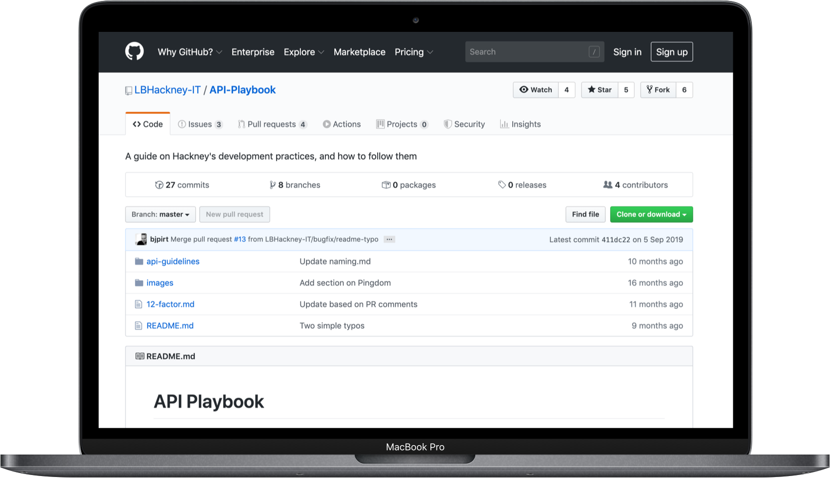
Task: Click bjpirt's avatar thumbnail
Action: [141, 239]
